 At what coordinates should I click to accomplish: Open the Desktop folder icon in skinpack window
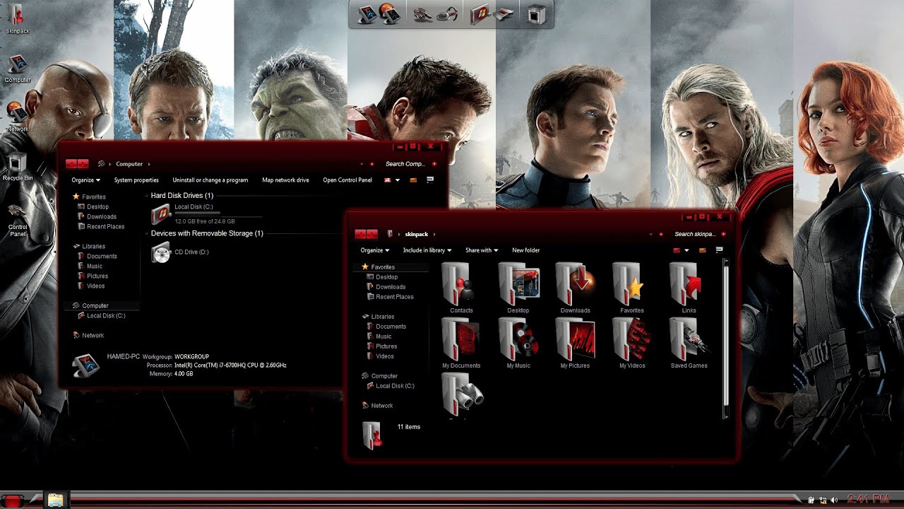[518, 287]
